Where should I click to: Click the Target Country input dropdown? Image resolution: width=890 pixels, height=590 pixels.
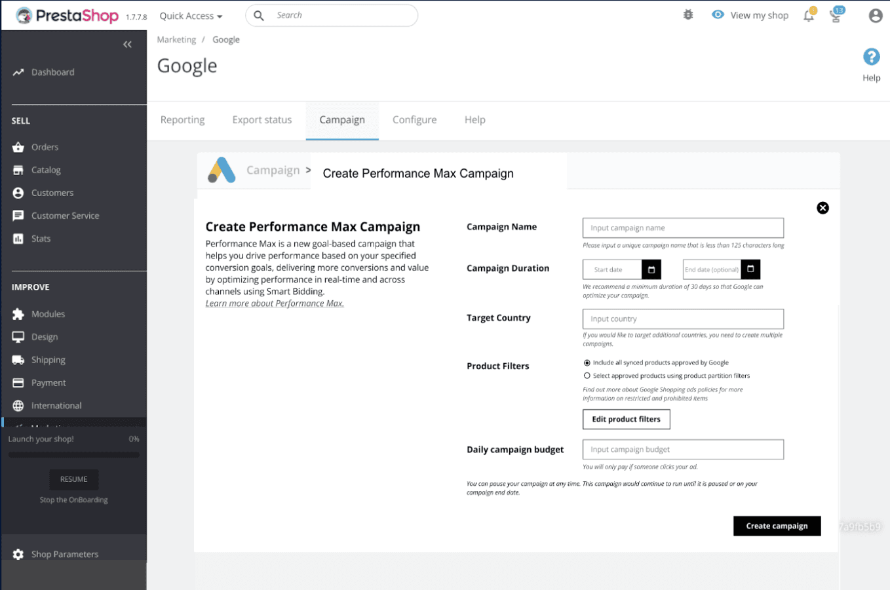[x=683, y=319]
